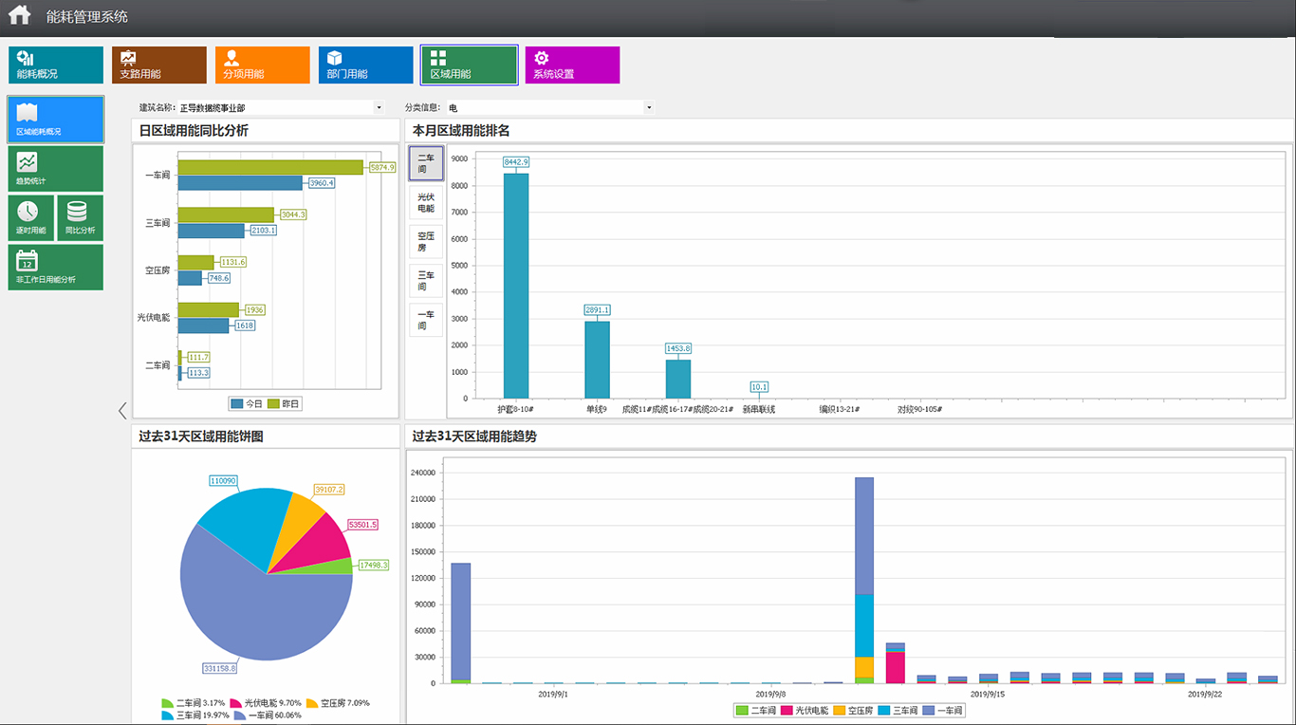Click the pie label 331158.8

click(x=219, y=669)
